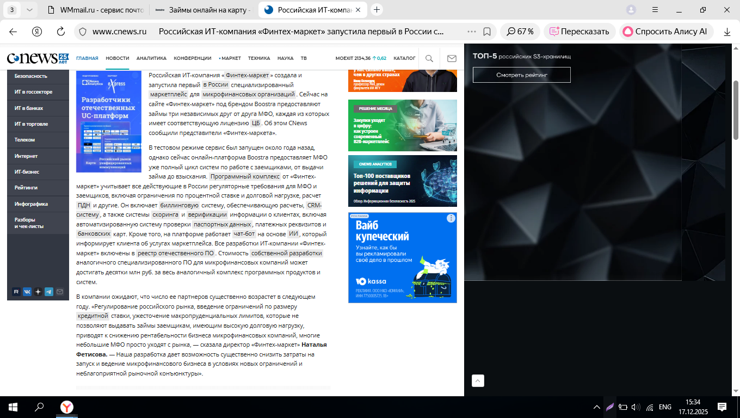The image size is (740, 418).
Task: Open НОВОСТИ in the site menu
Action: click(x=118, y=58)
